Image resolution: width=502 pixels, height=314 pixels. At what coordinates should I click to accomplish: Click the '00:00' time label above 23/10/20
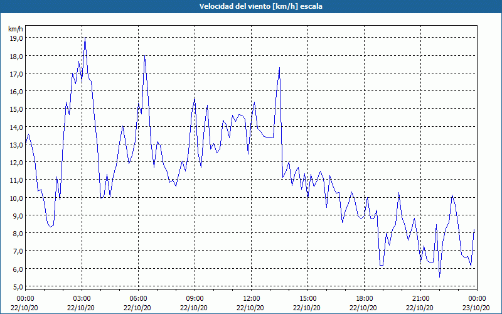click(477, 299)
